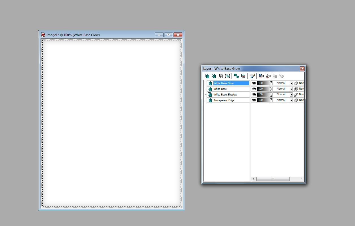Click right arrow of Layer palette scrollbar

coord(301,179)
